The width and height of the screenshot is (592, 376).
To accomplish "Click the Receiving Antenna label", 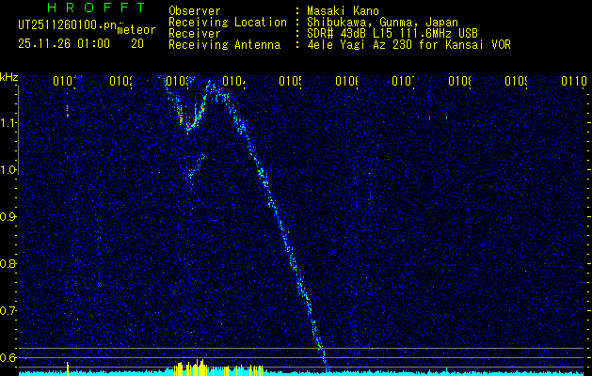I will 225,45.
